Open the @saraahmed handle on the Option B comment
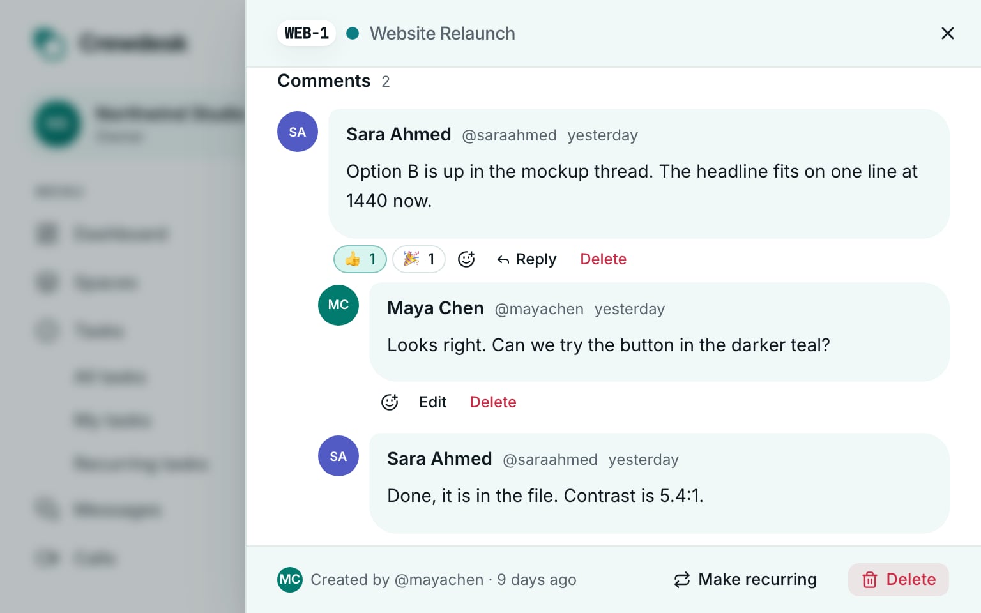The height and width of the screenshot is (613, 981). [x=509, y=135]
